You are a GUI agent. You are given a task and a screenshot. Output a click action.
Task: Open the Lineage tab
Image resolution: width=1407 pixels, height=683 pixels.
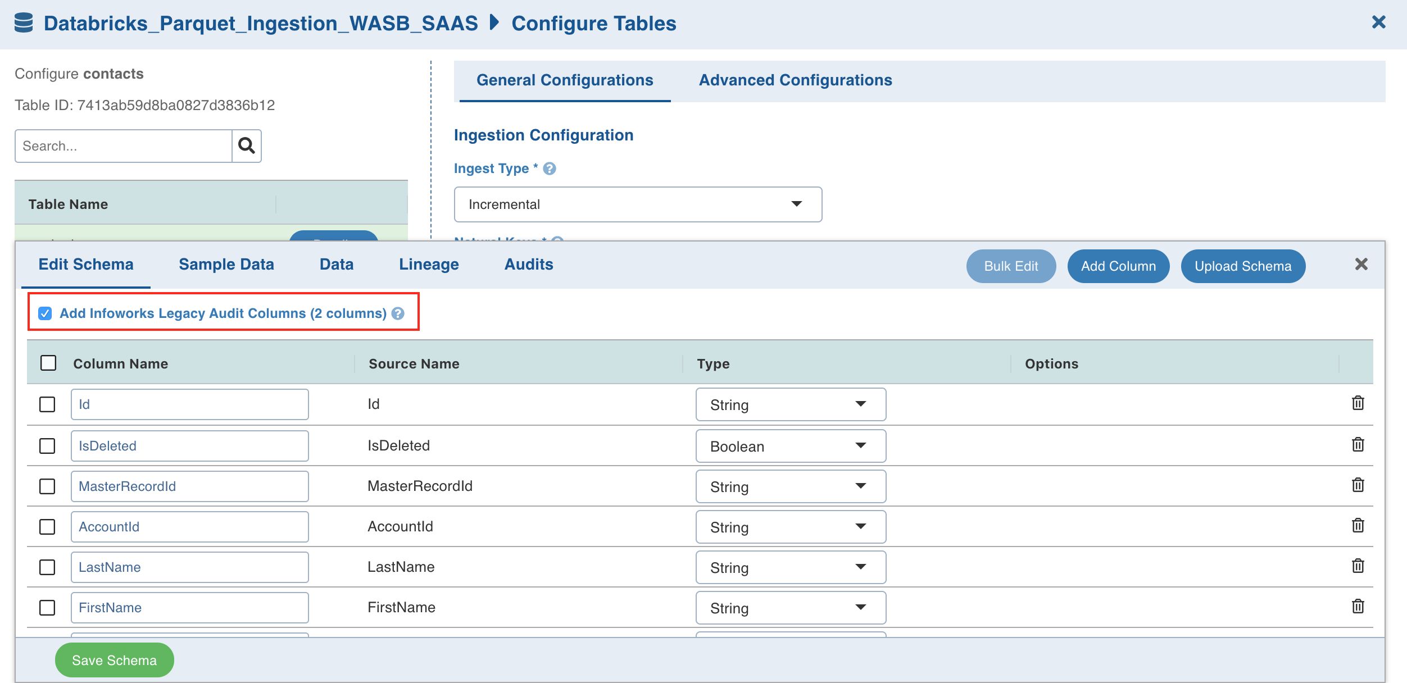[x=429, y=265]
